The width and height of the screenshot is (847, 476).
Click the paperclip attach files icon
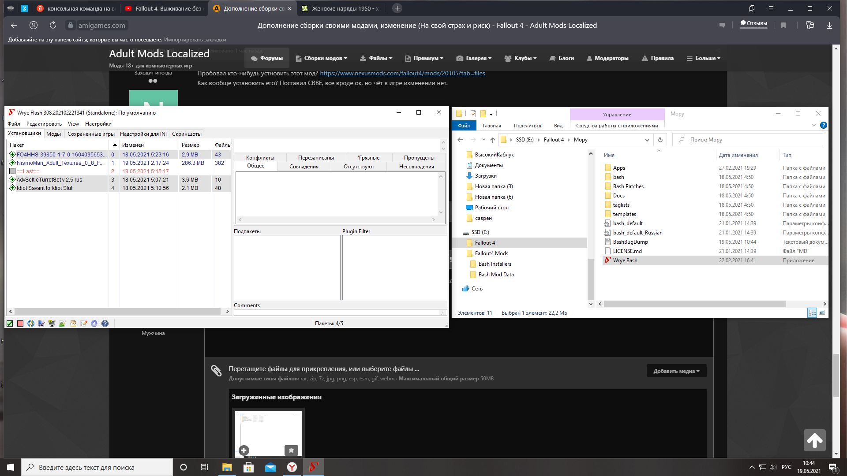216,371
